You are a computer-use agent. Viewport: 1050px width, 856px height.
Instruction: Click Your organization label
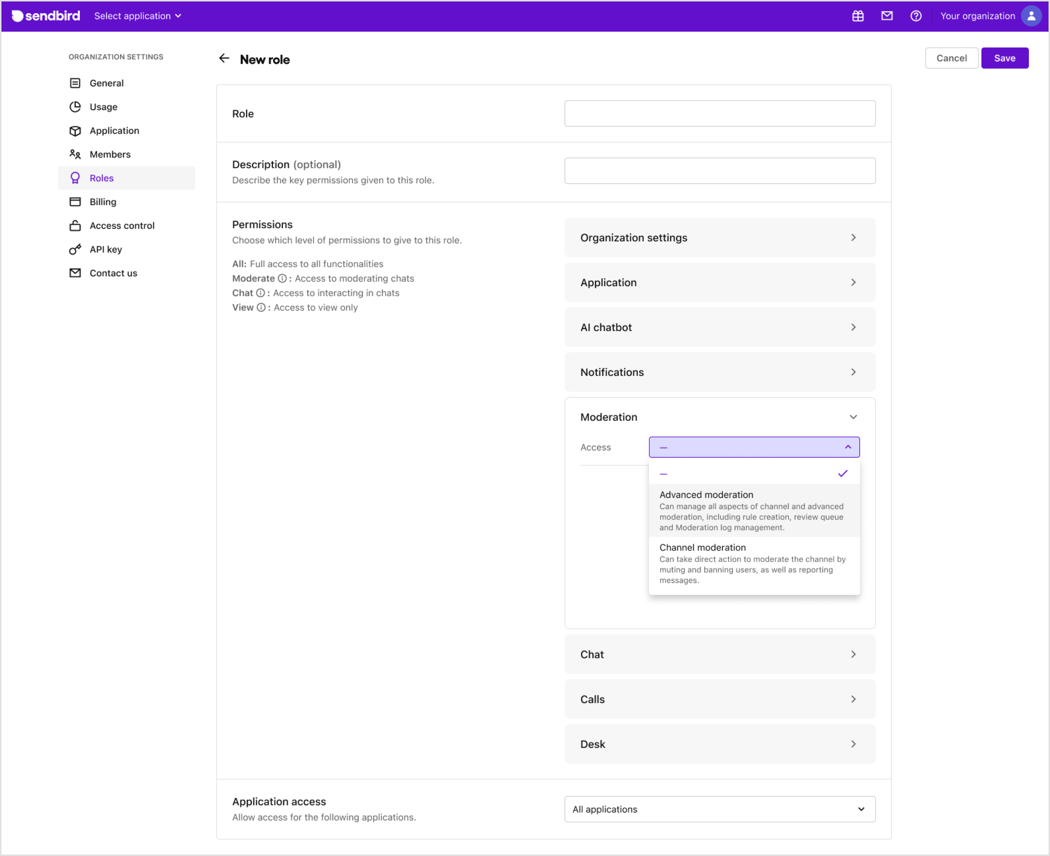(x=977, y=16)
